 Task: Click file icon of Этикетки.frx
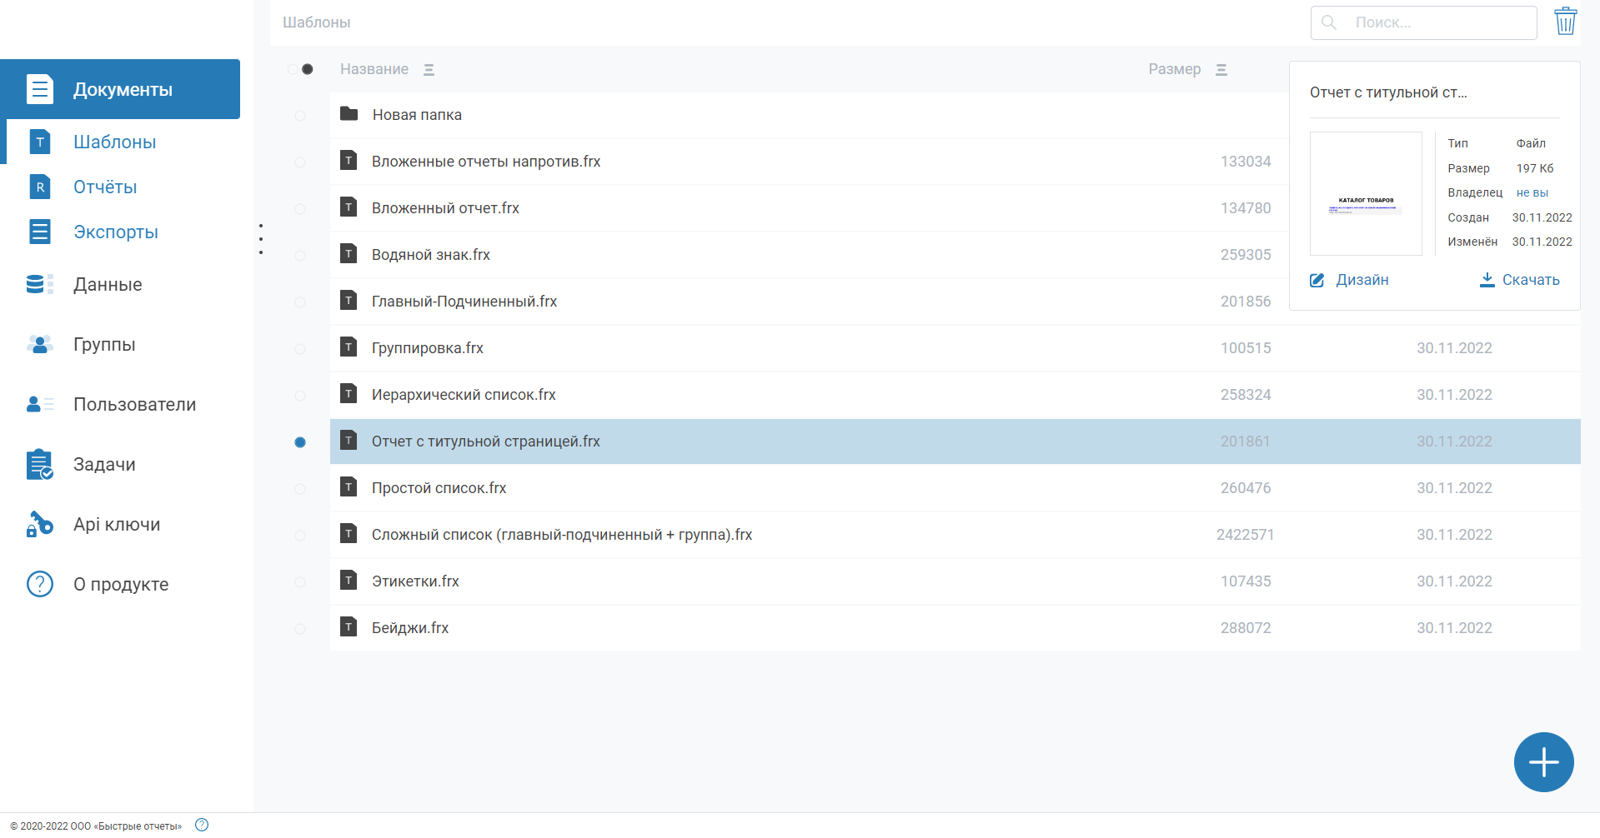pyautogui.click(x=349, y=581)
